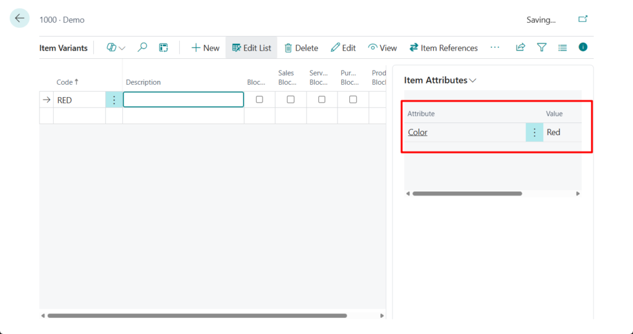Image resolution: width=633 pixels, height=334 pixels.
Task: Open page in new window icon
Action: [x=582, y=19]
